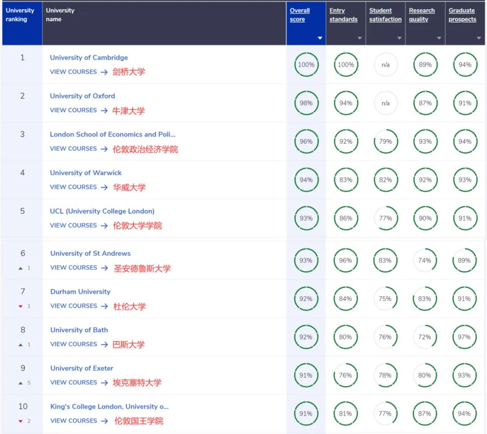Open London School of Economics link
Screen dimensions: 487x434
click(x=113, y=134)
